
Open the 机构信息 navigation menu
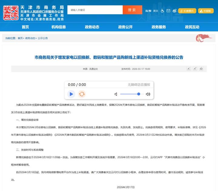tap(58, 27)
